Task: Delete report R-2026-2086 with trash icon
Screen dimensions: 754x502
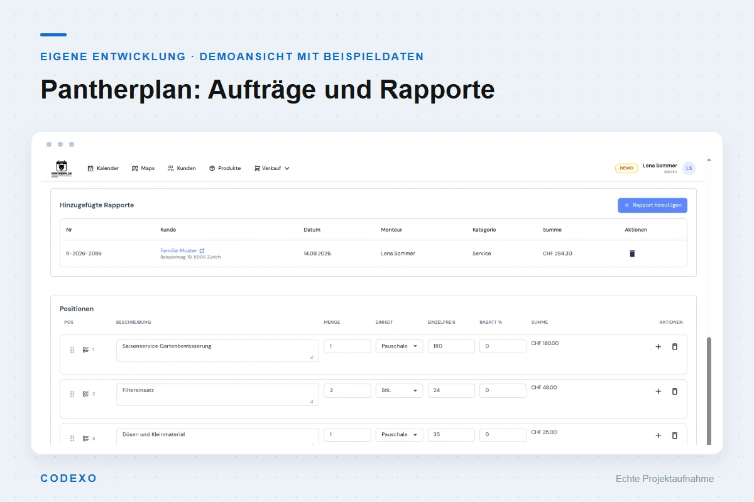Action: click(632, 254)
